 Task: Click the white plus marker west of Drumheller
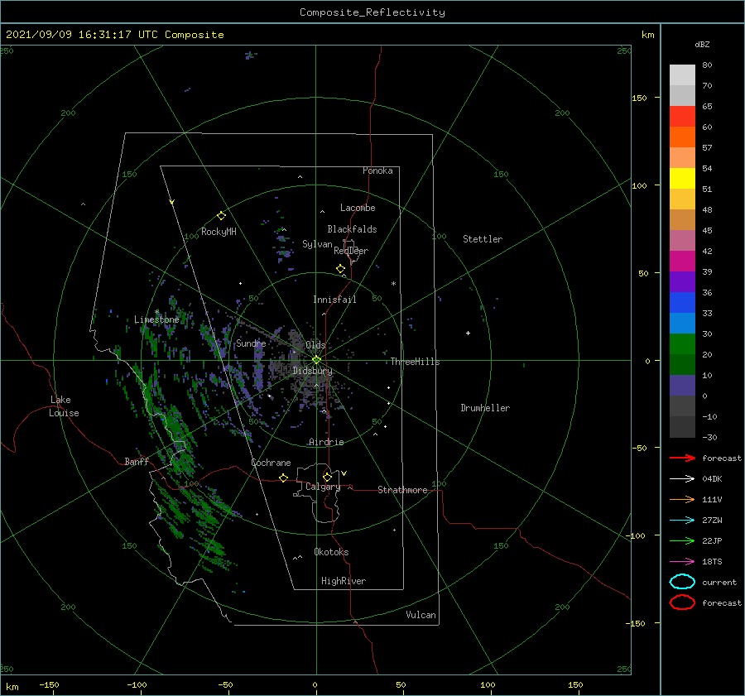pyautogui.click(x=468, y=333)
